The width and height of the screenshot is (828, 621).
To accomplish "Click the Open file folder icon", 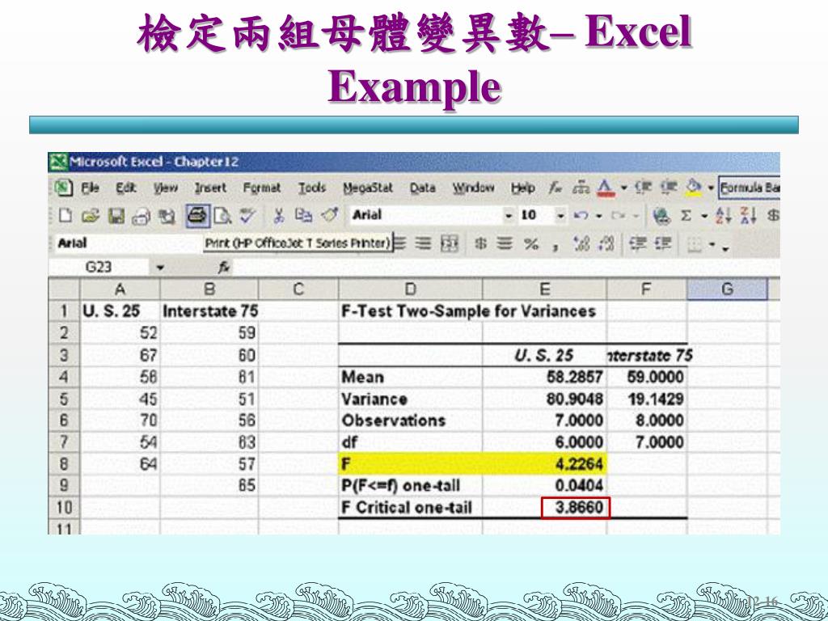I will (x=90, y=215).
